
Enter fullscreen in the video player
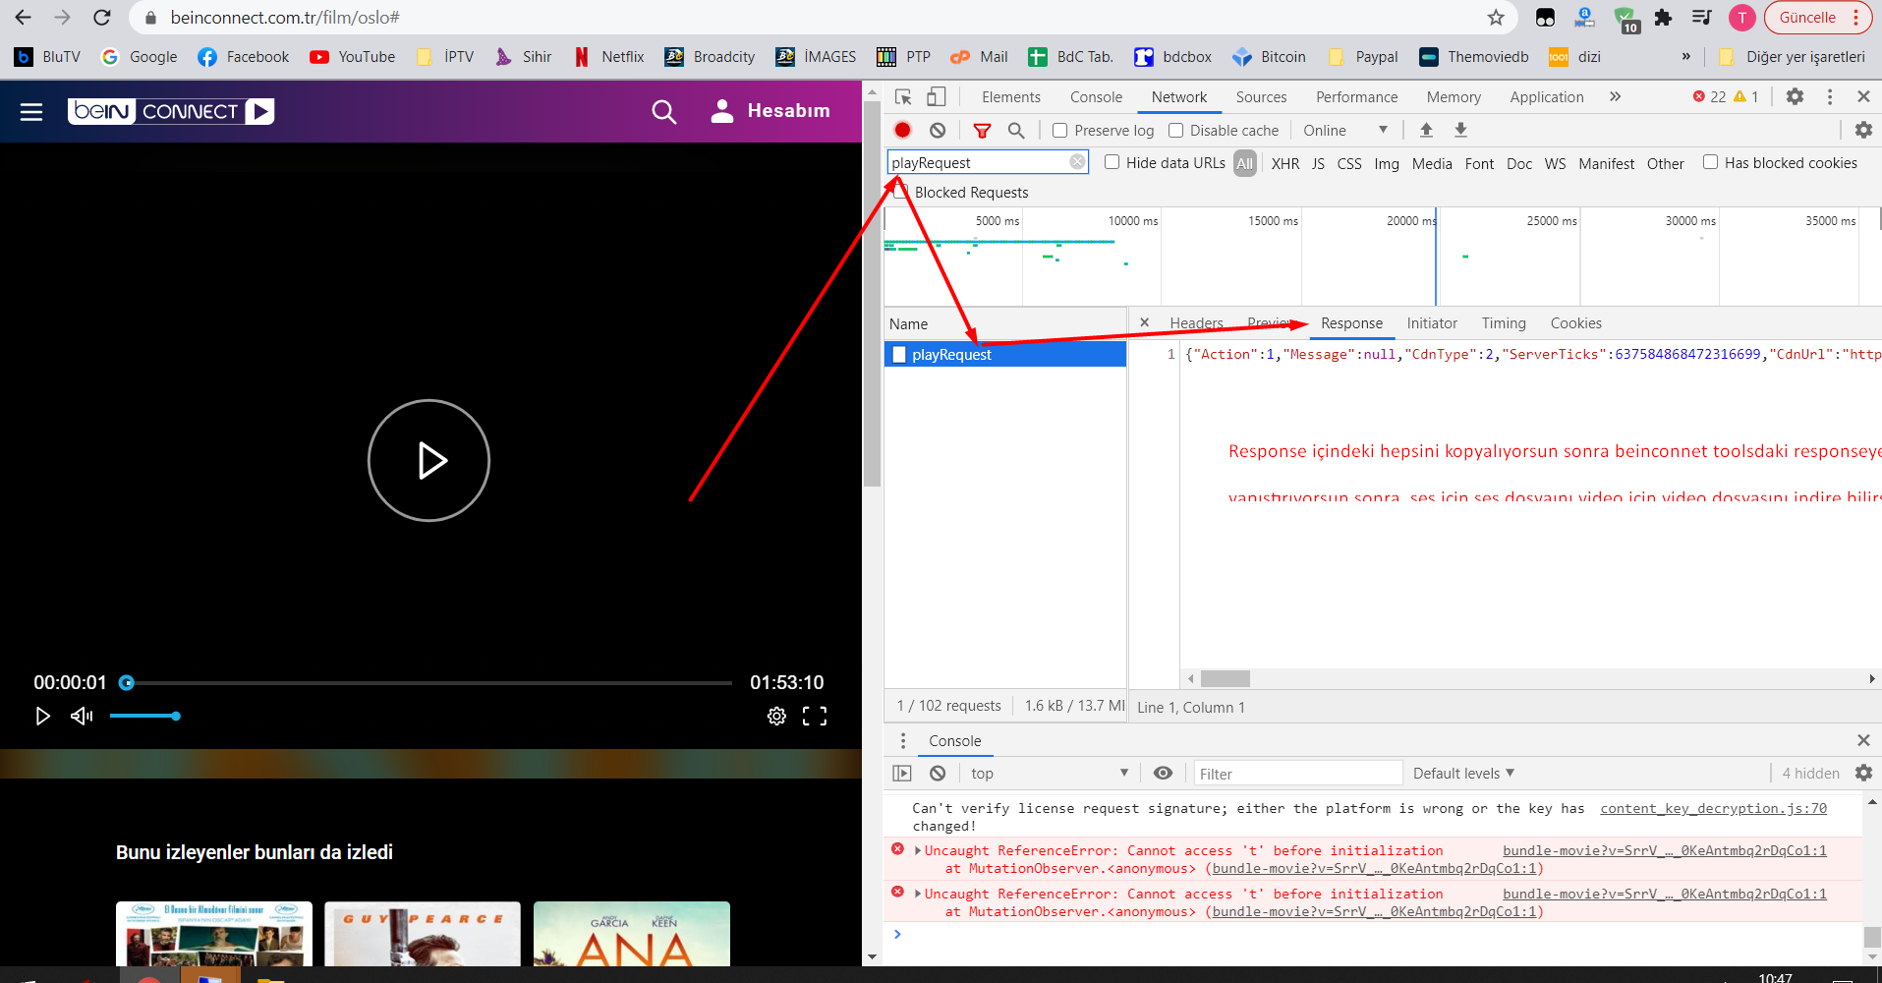[x=815, y=717]
